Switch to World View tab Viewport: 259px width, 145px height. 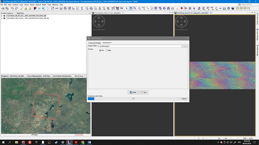click(79, 76)
